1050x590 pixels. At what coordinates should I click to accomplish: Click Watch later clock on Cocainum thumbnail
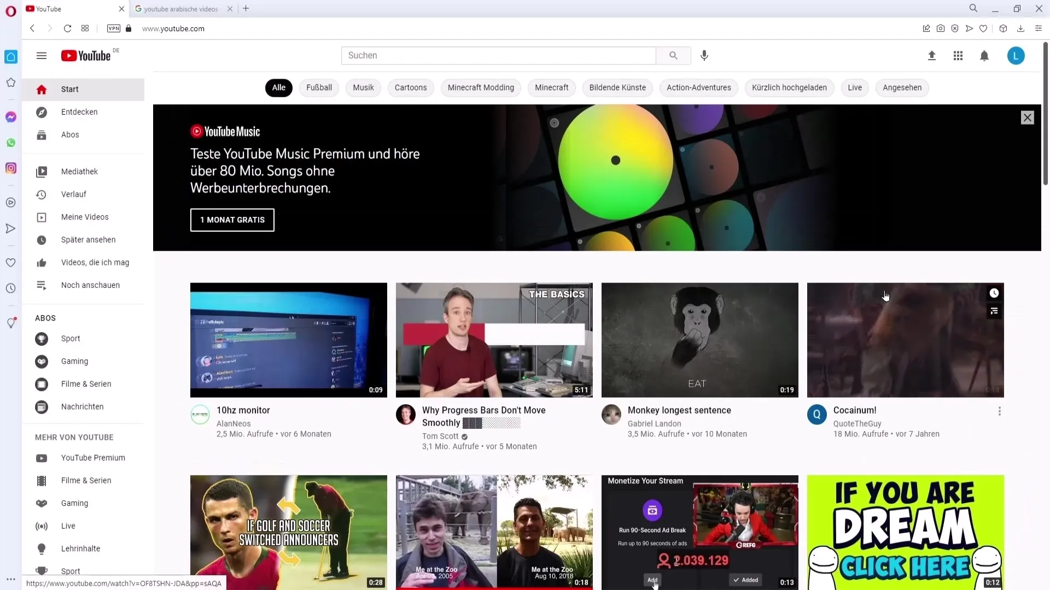click(x=994, y=293)
